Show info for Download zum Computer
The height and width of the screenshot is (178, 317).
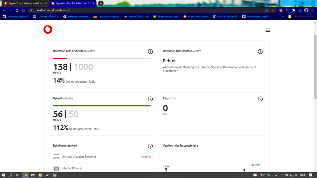click(x=150, y=52)
